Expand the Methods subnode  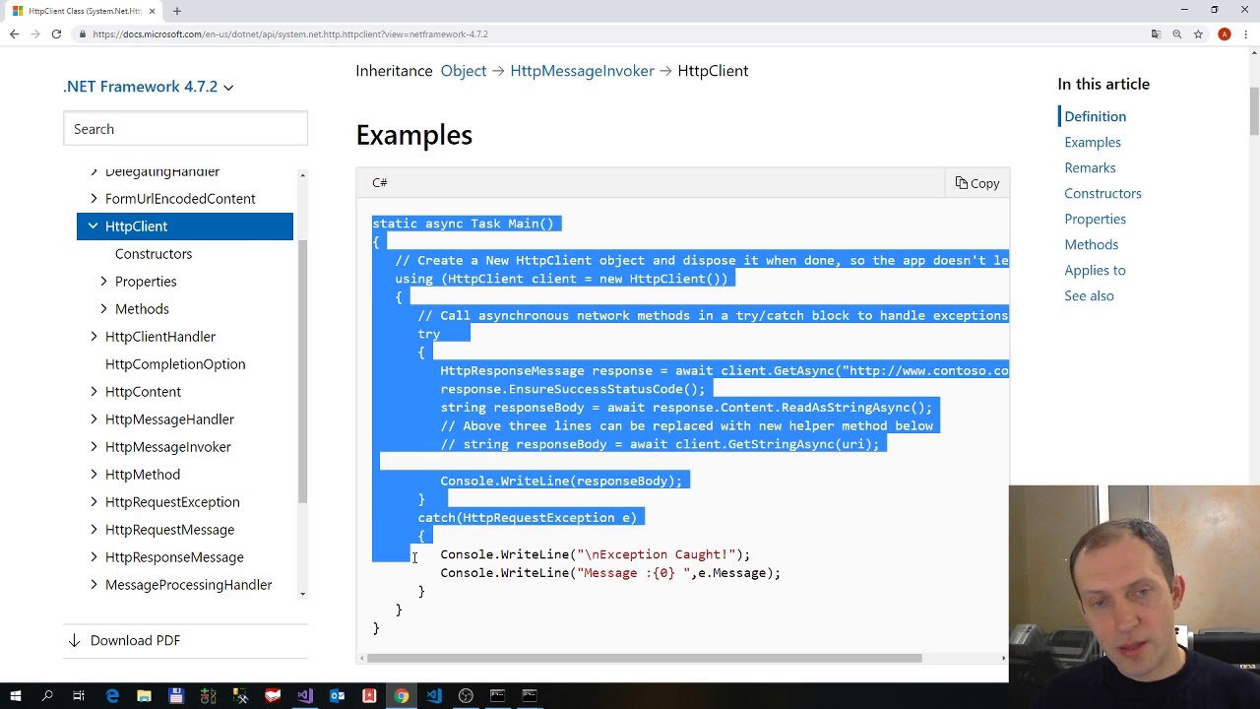tap(103, 309)
